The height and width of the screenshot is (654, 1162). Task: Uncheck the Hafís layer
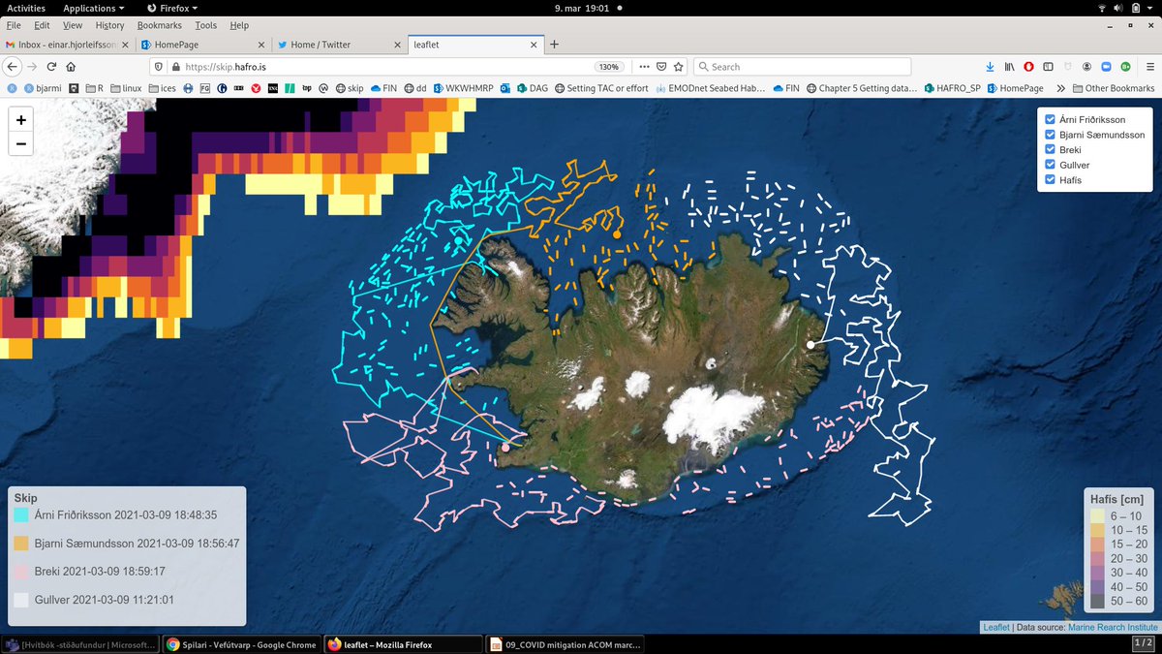[x=1049, y=179]
